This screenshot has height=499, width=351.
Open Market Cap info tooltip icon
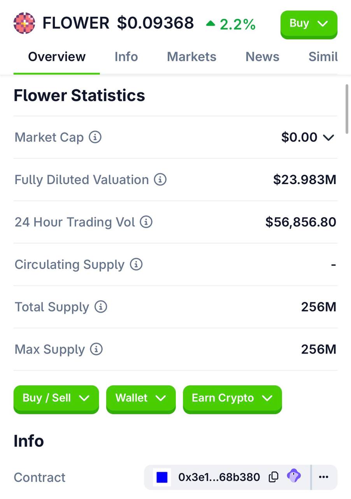pyautogui.click(x=95, y=137)
